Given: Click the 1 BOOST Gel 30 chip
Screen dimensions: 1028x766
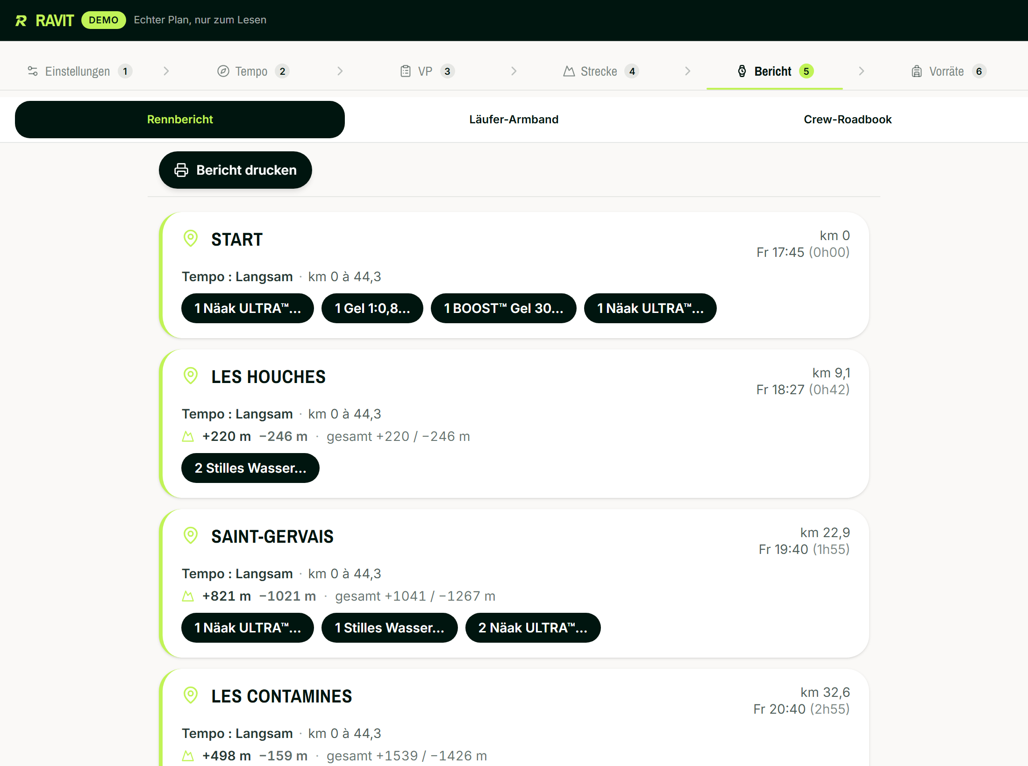Looking at the screenshot, I should [x=504, y=308].
